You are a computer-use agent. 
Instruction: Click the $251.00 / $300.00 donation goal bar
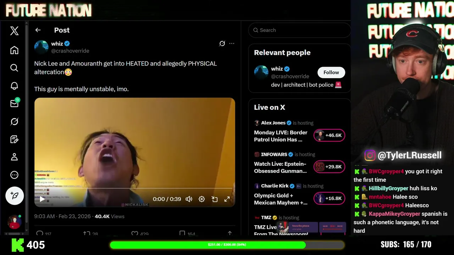(x=227, y=245)
